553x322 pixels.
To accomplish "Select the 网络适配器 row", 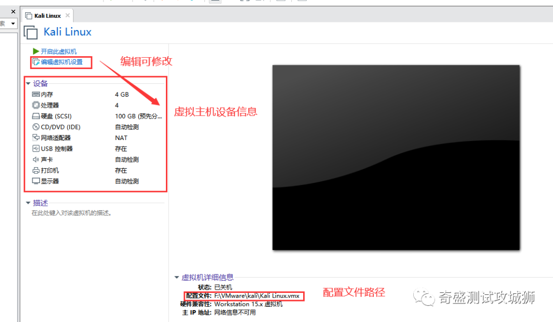I will 97,137.
